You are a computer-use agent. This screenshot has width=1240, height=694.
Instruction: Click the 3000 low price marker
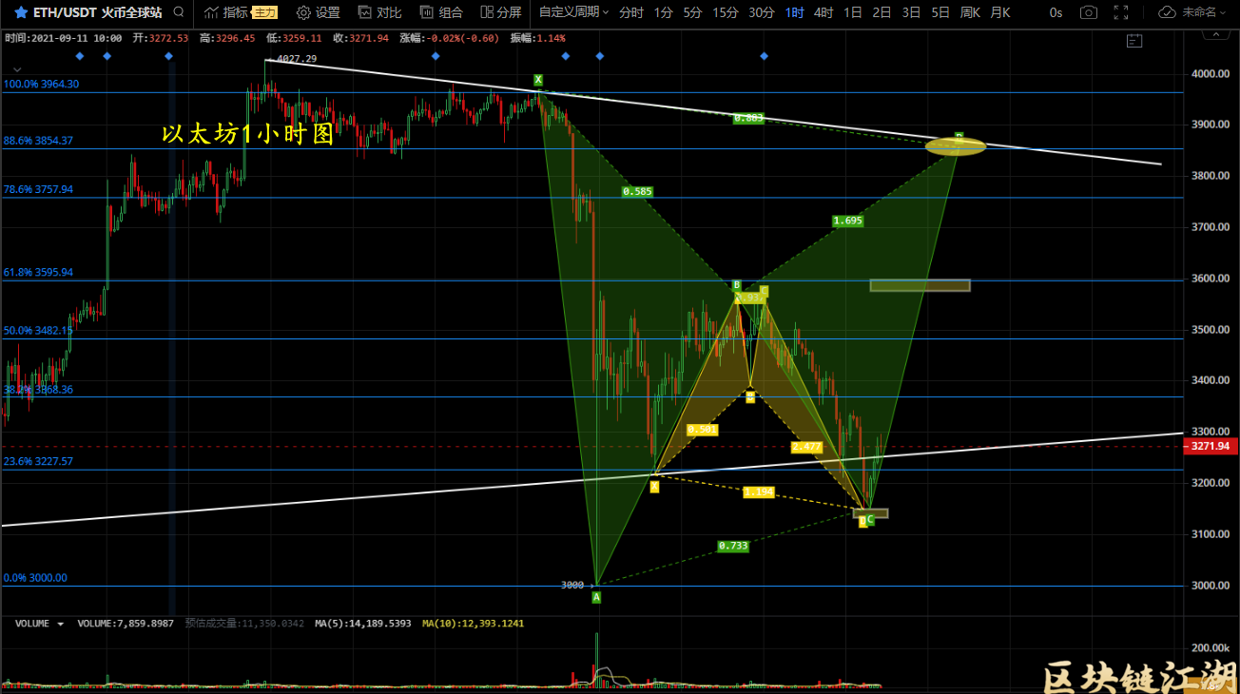(572, 585)
